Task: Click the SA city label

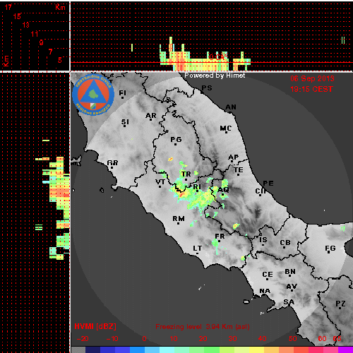Action: coord(289,301)
